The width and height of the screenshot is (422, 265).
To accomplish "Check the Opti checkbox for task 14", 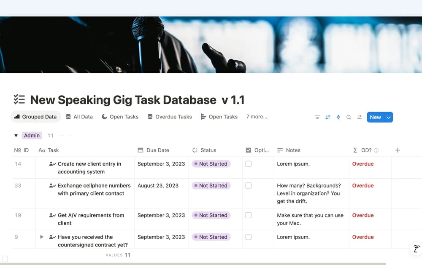I will tap(249, 164).
